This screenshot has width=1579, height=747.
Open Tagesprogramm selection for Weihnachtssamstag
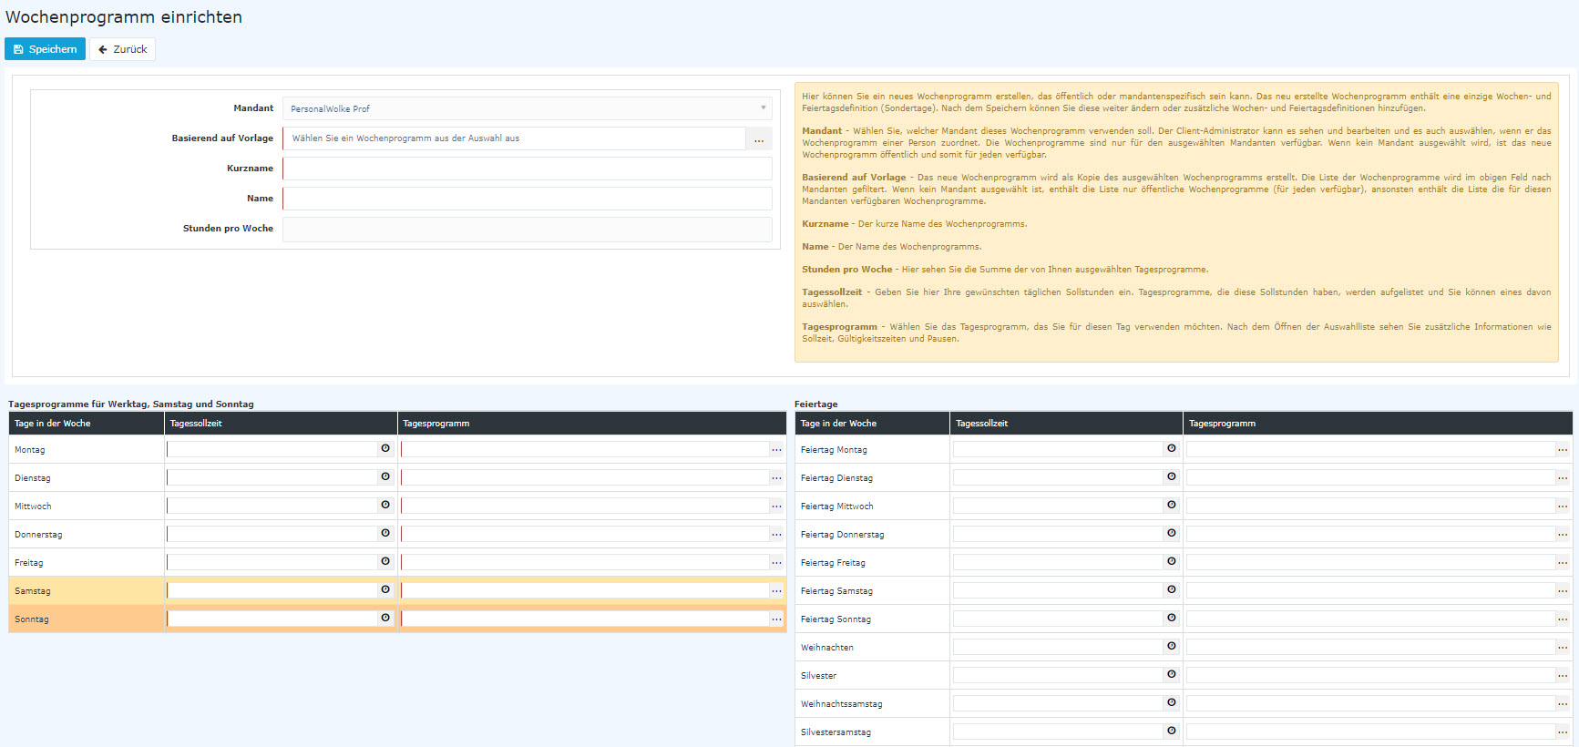click(x=1563, y=703)
